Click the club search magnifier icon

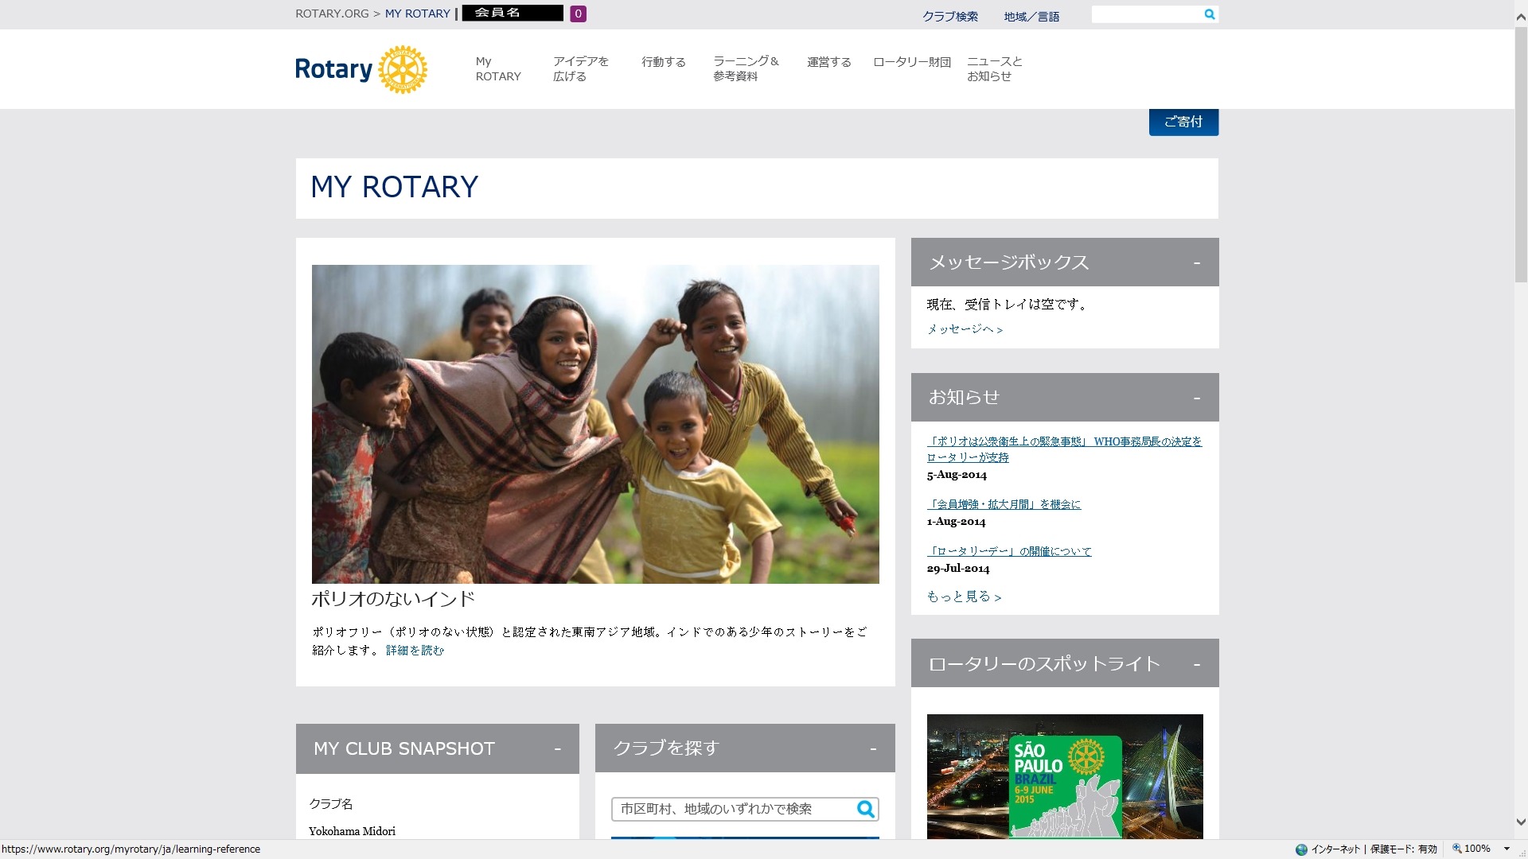pos(865,809)
